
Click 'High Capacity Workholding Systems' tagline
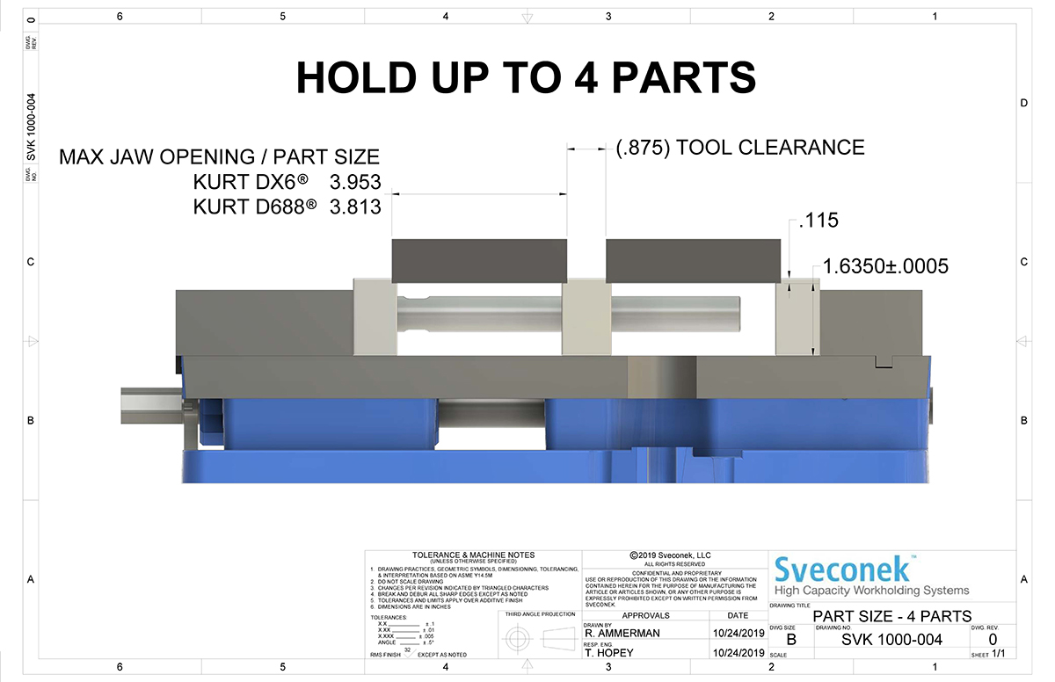point(871,591)
